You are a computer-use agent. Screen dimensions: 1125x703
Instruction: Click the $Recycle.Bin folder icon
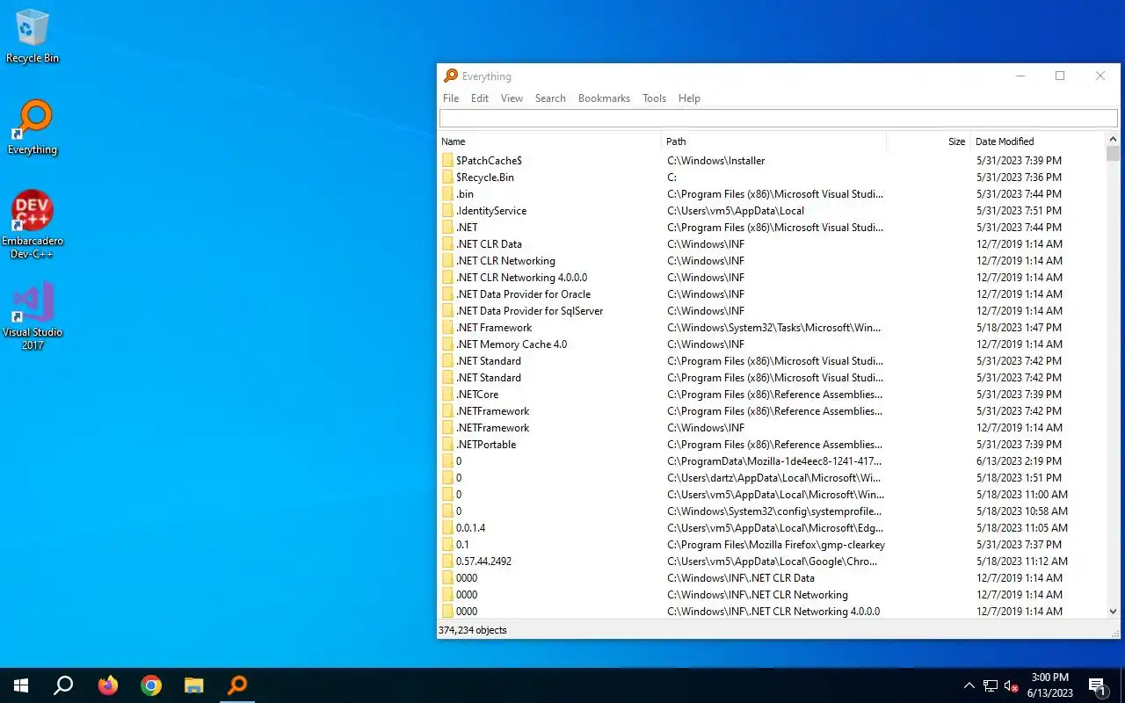point(447,178)
